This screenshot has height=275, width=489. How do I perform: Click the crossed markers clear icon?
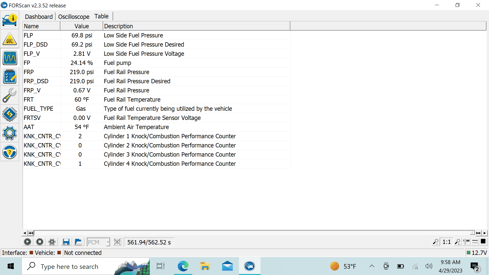[117, 242]
